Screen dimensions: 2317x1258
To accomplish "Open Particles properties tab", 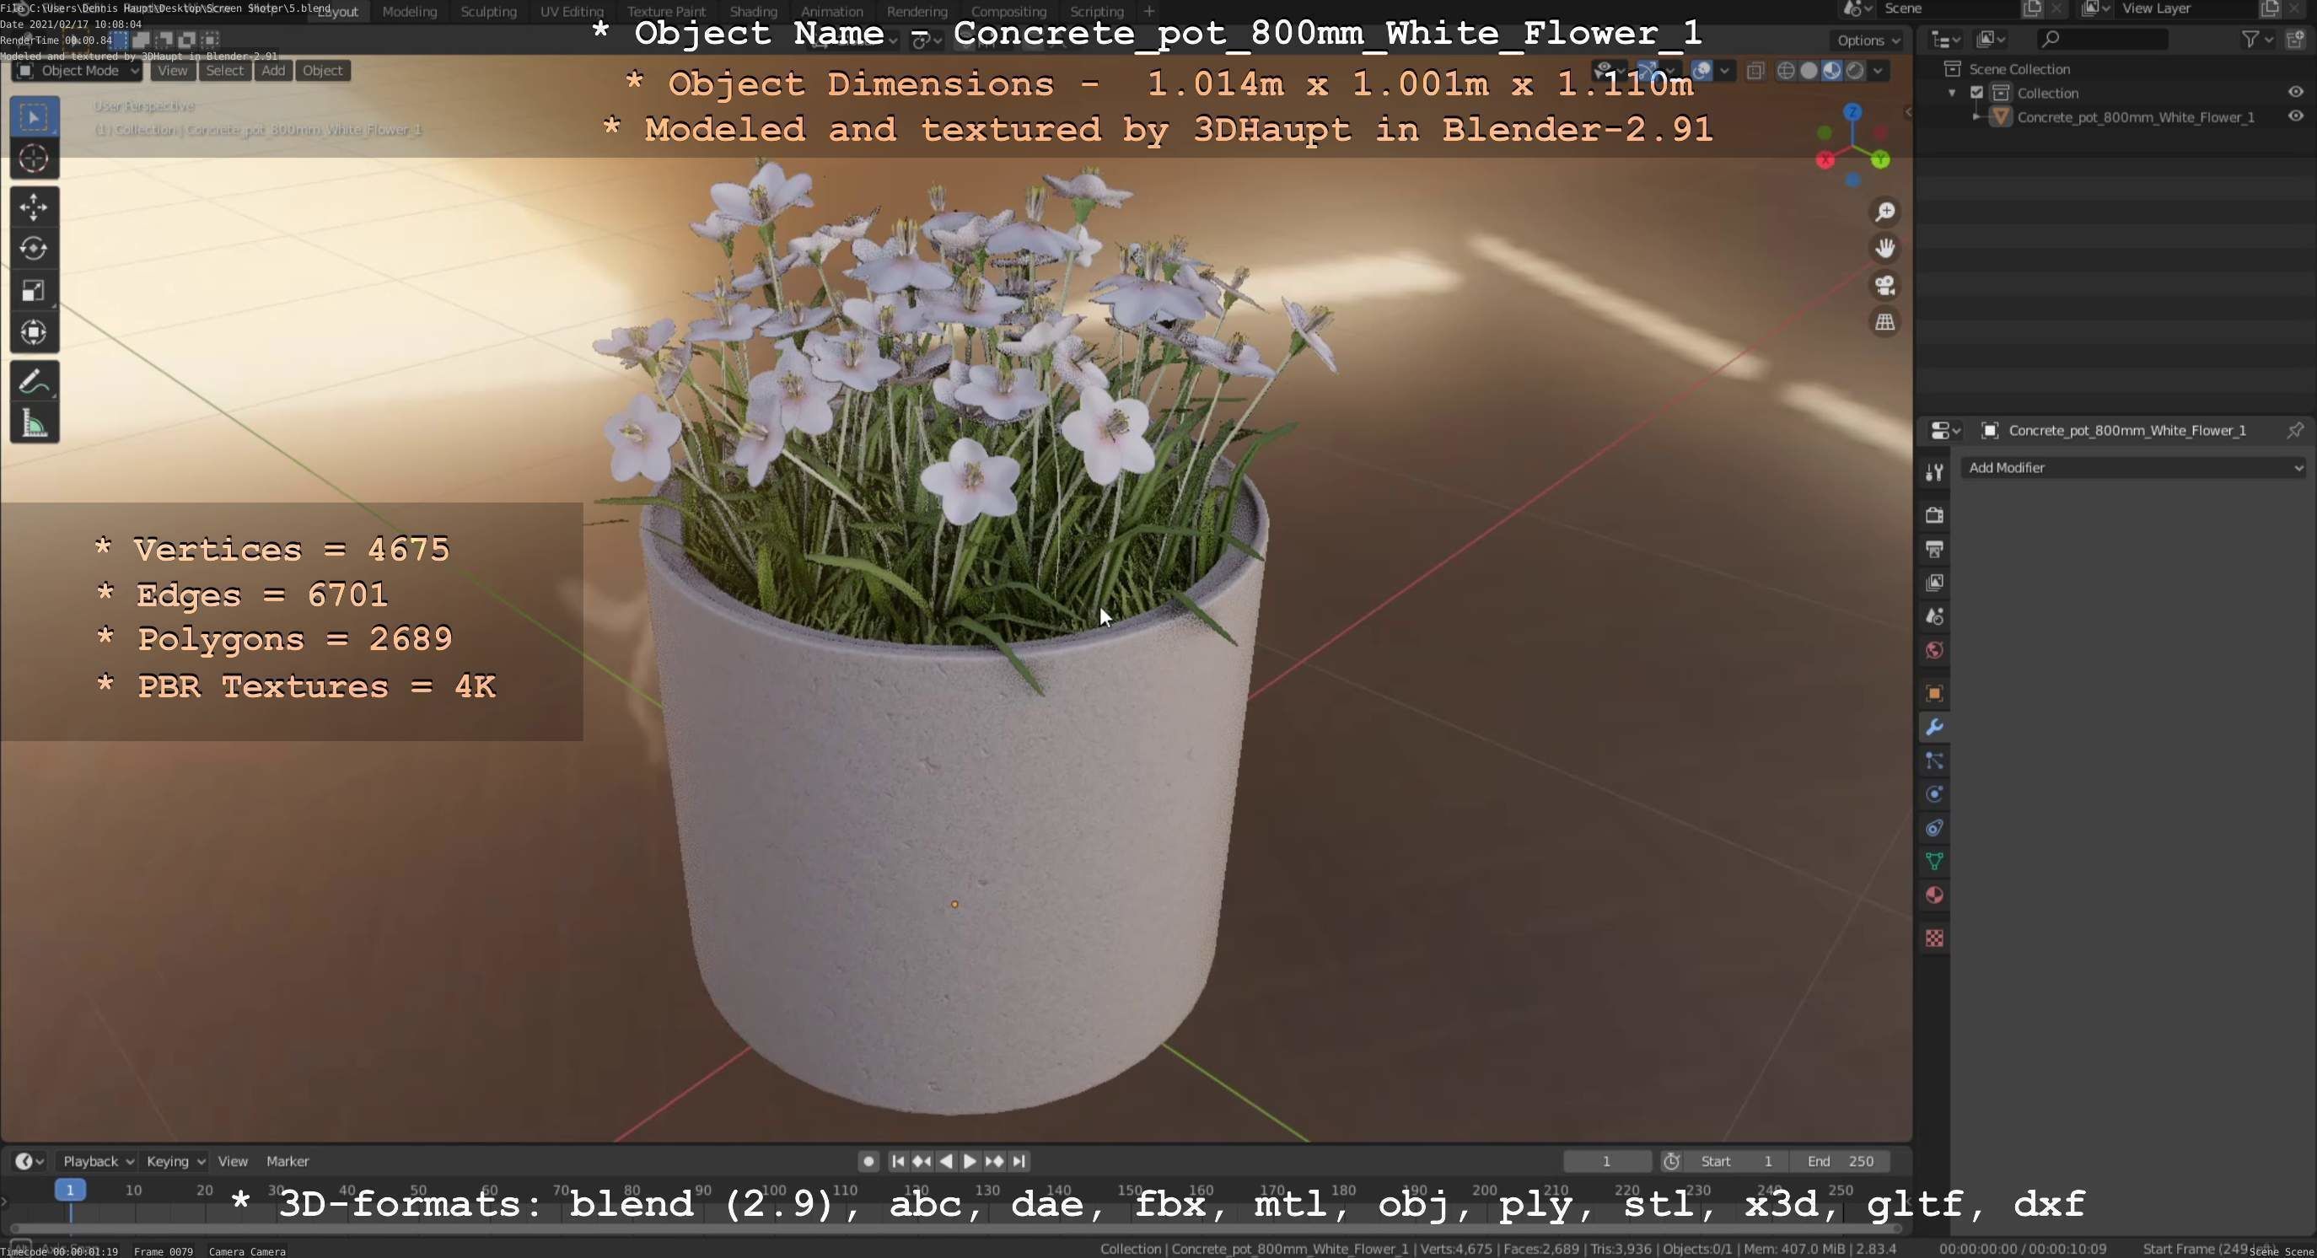I will 1934,761.
